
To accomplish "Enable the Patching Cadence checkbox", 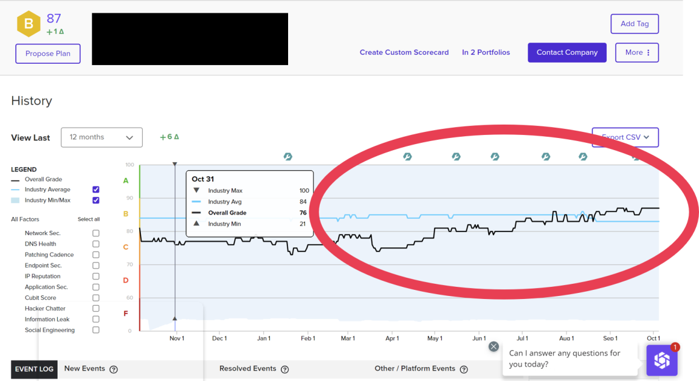I will (x=96, y=255).
